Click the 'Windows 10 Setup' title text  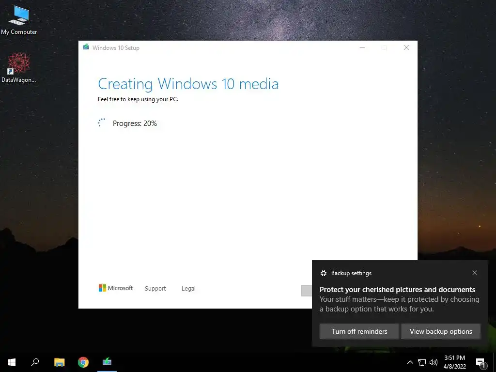[116, 48]
